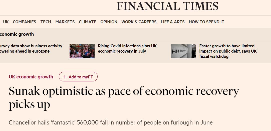Click the plus icon in Add to myFT
This screenshot has height=131, width=271.
point(65,77)
